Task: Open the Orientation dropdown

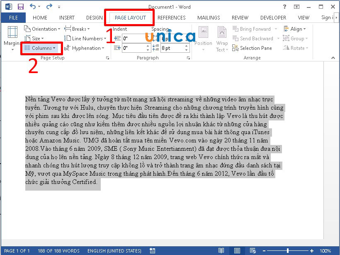Action: 42,29
